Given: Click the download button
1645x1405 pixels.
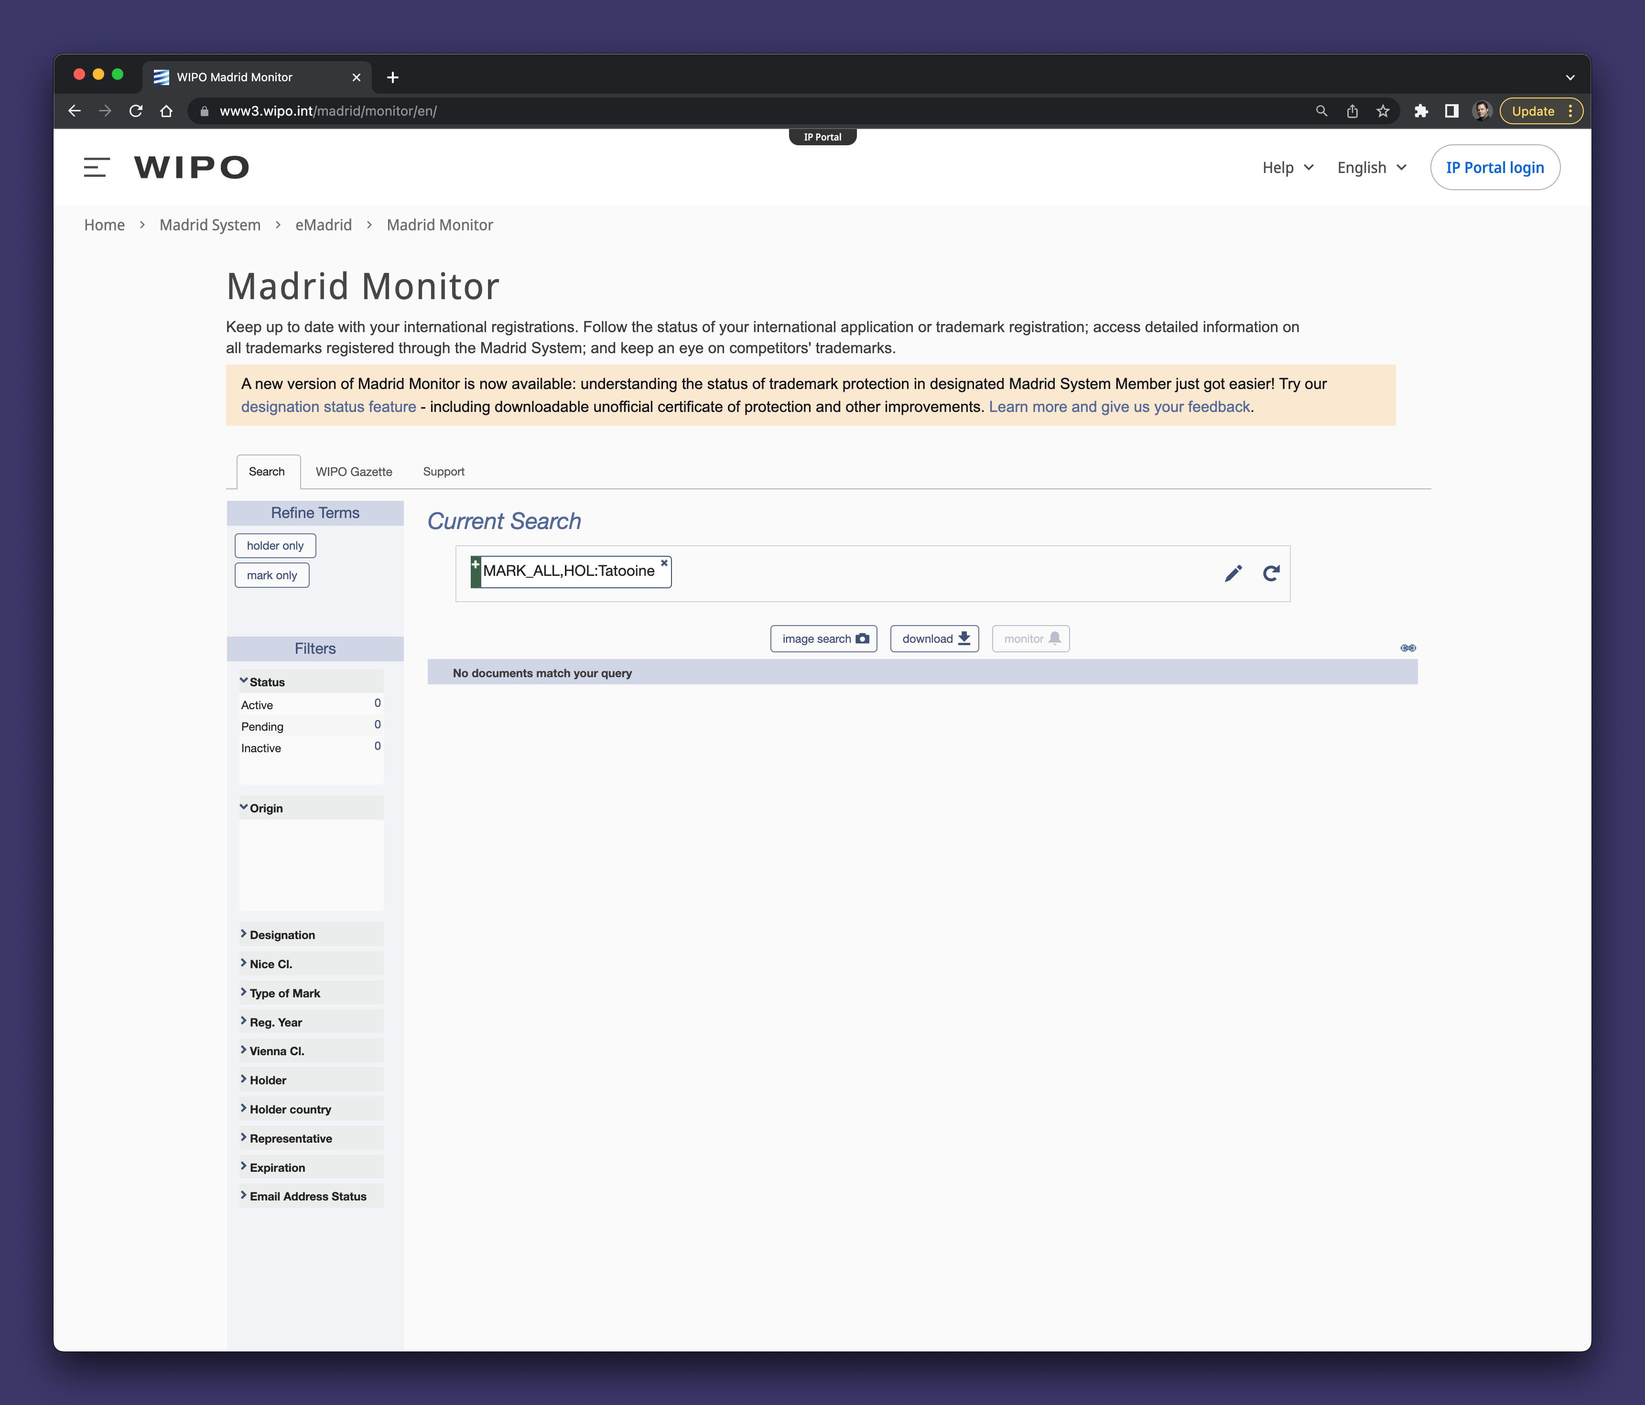Looking at the screenshot, I should tap(934, 638).
